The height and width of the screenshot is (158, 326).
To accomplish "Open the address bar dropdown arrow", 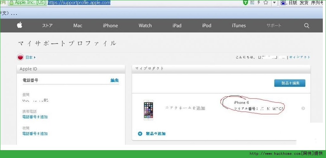I will tap(274, 3).
